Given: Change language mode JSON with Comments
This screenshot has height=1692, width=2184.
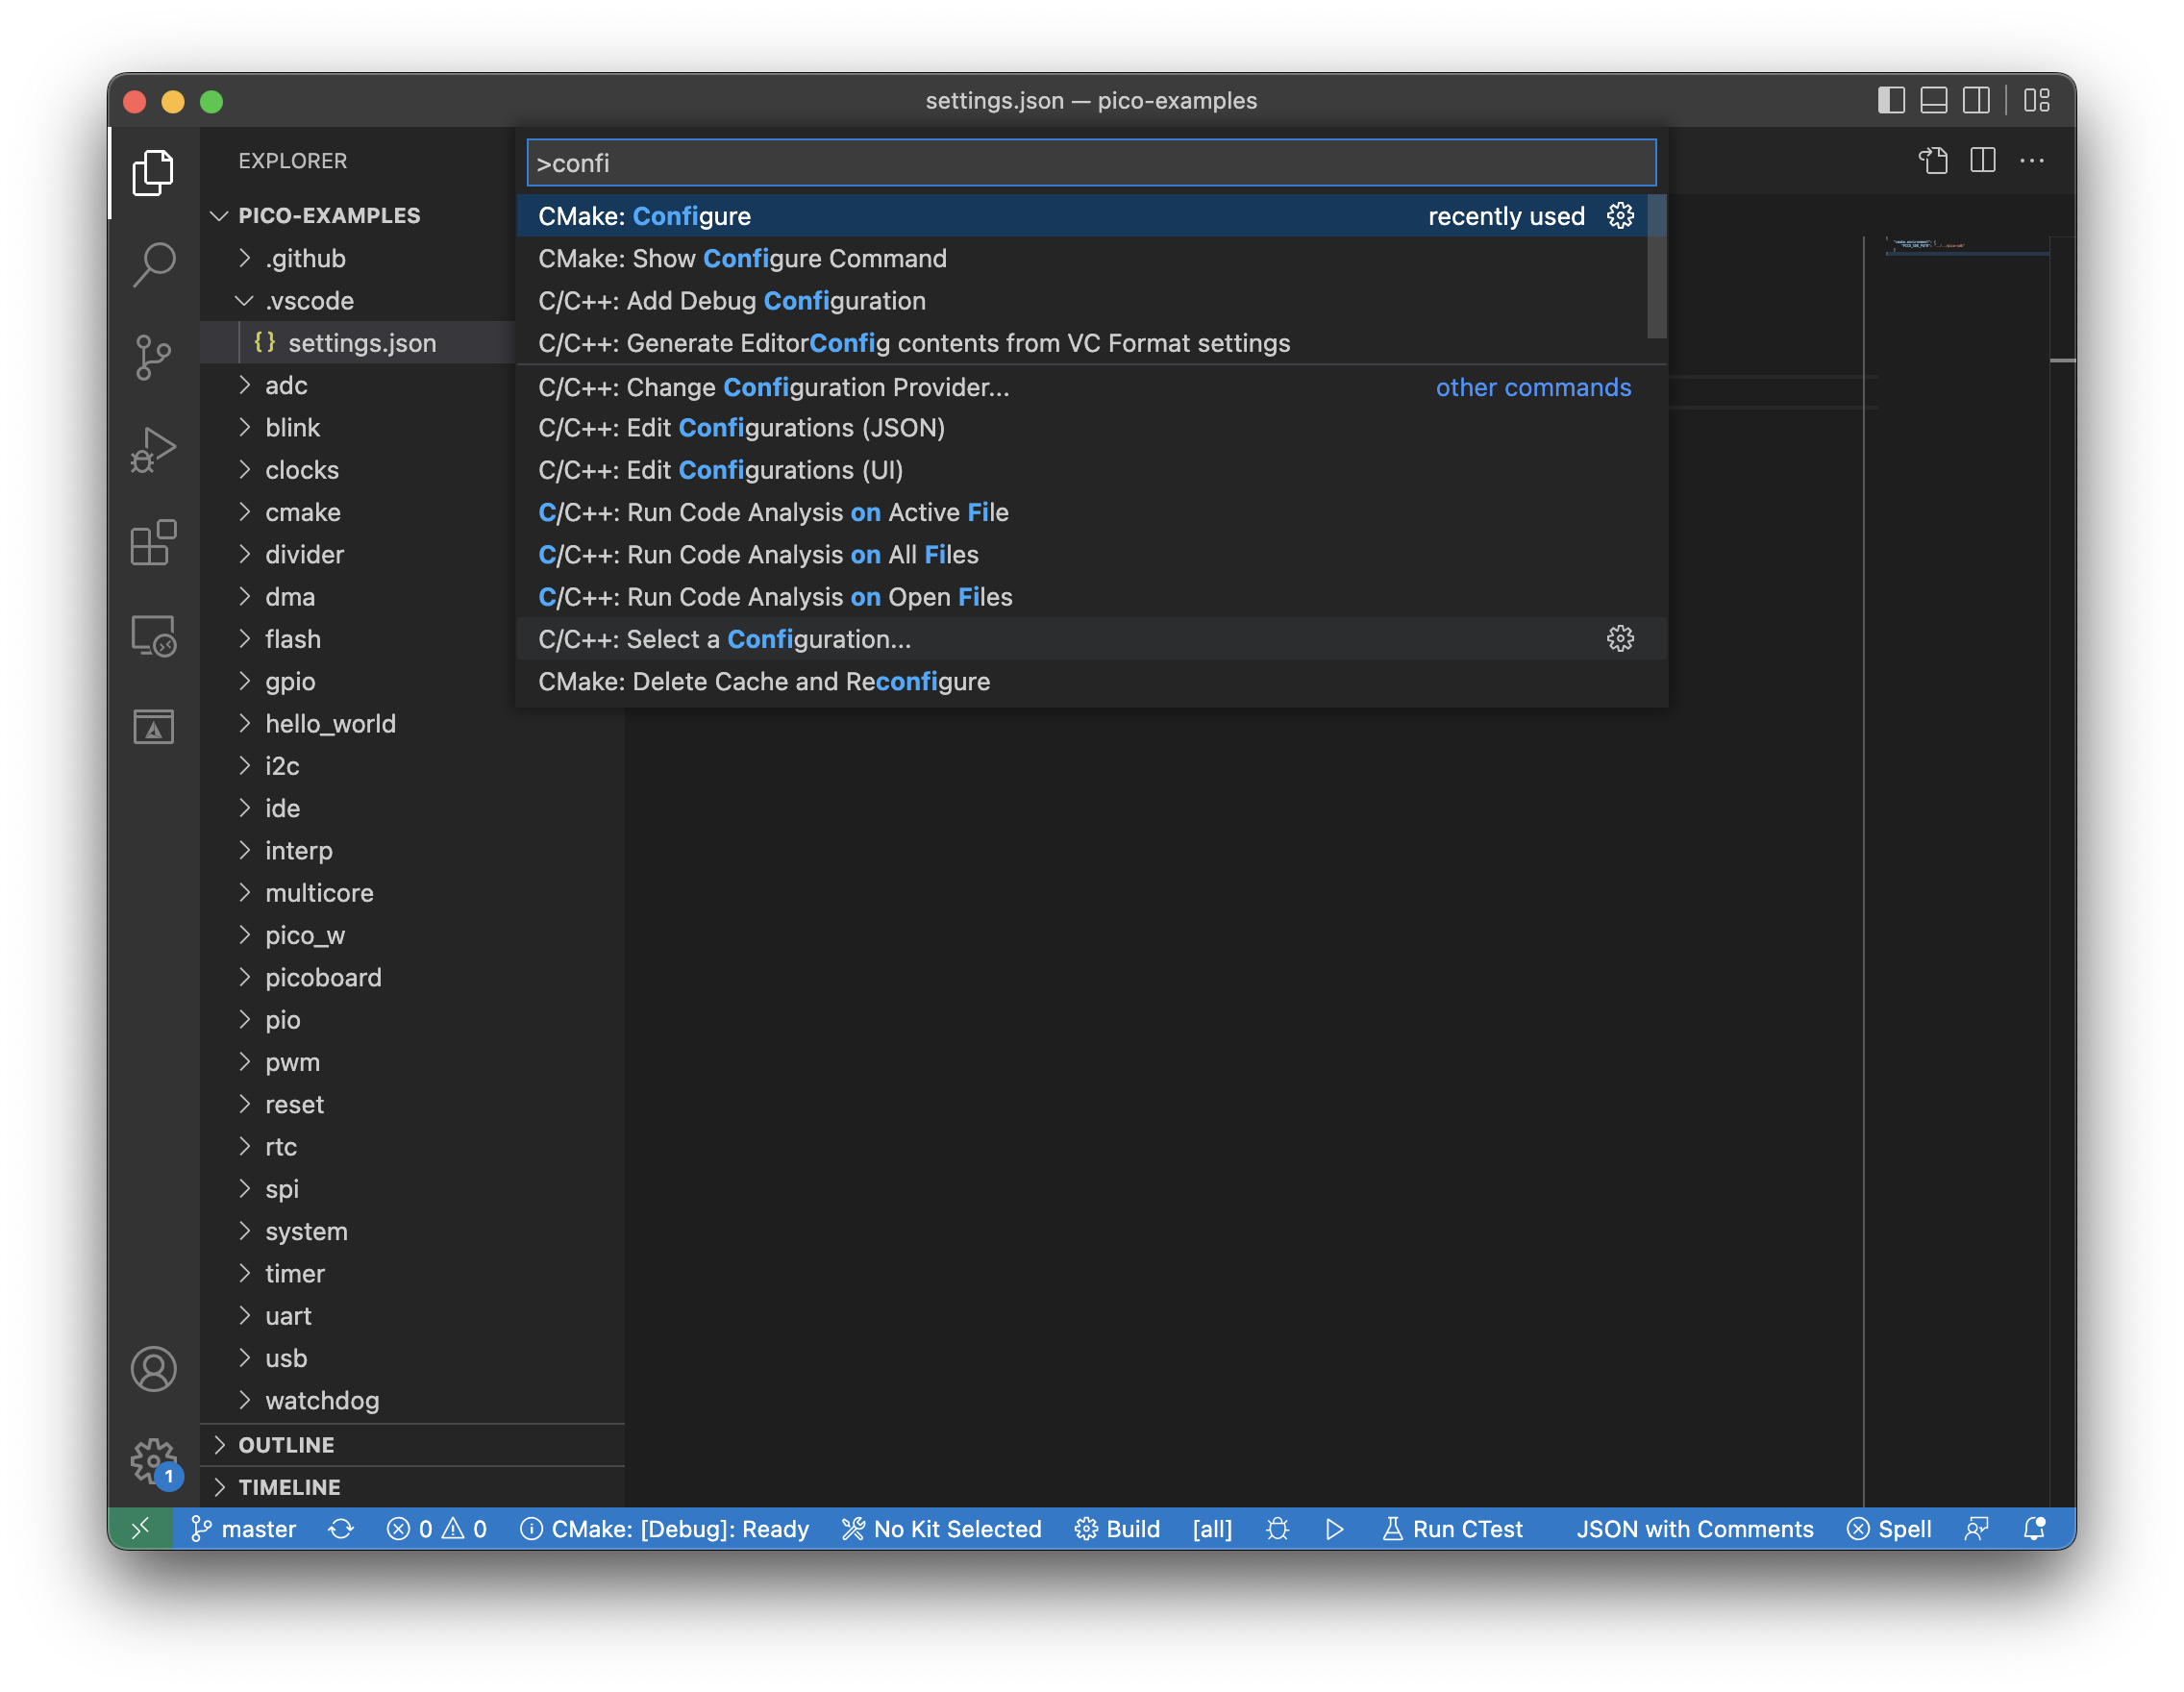Looking at the screenshot, I should coord(1694,1528).
